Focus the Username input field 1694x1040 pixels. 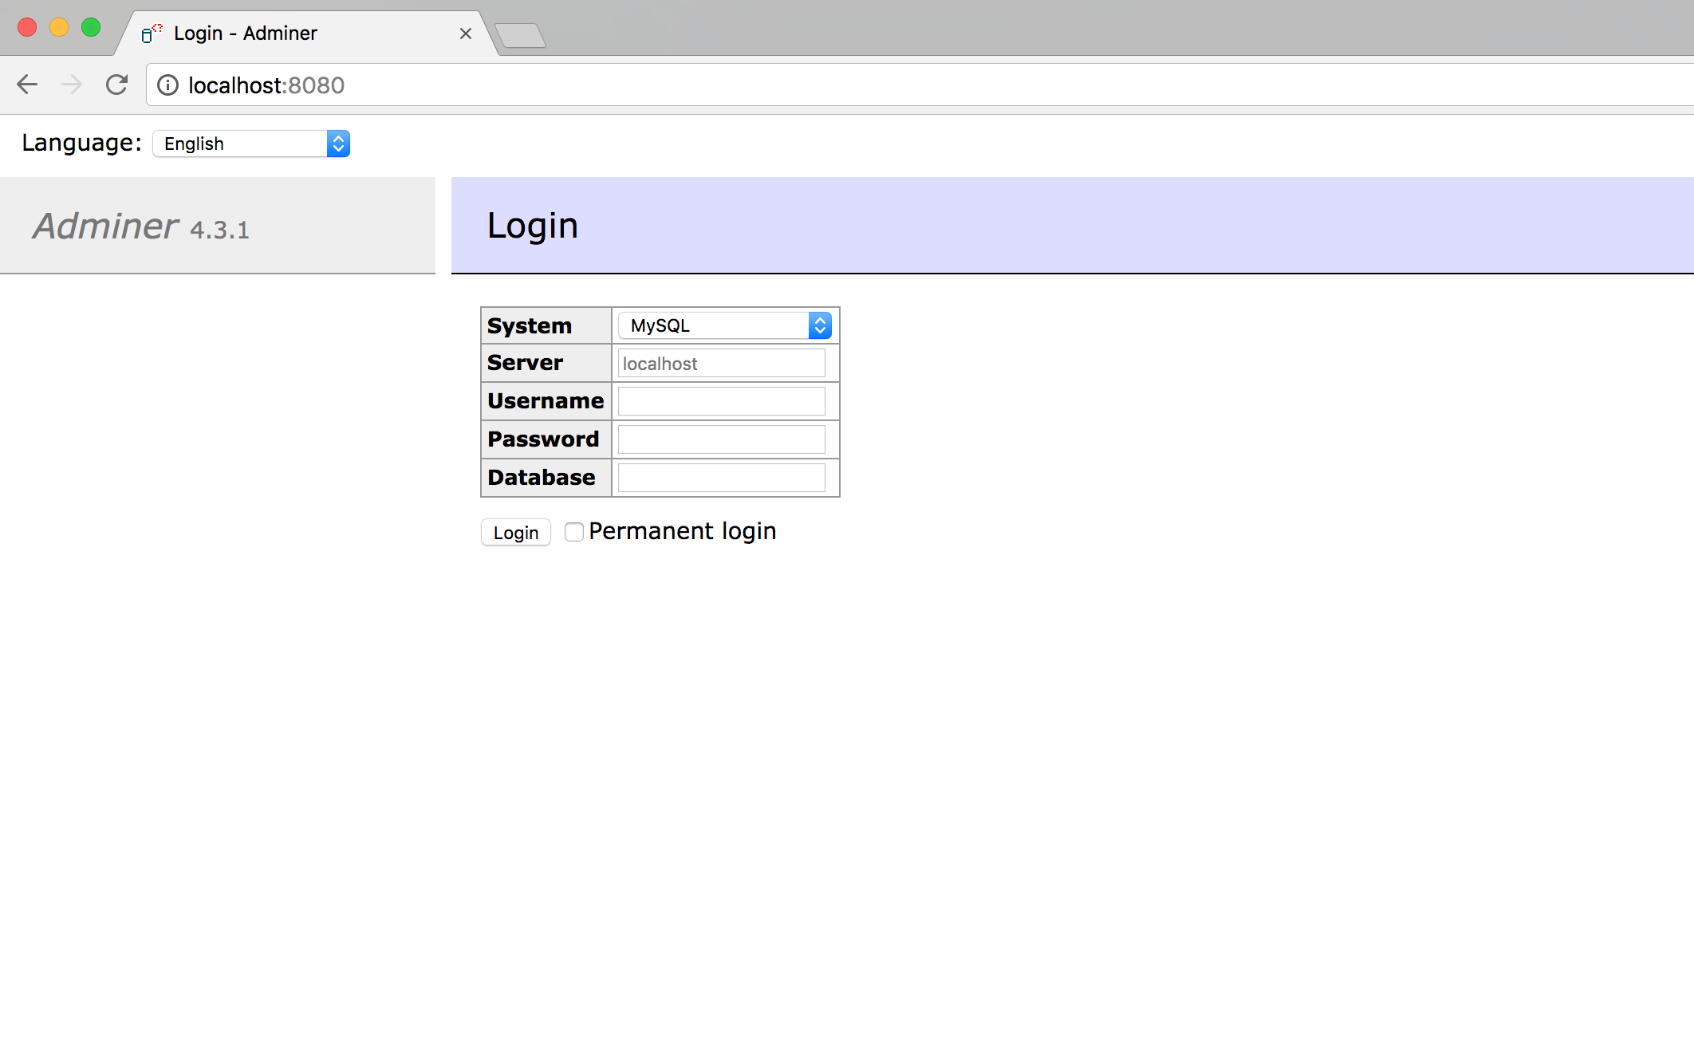[721, 401]
